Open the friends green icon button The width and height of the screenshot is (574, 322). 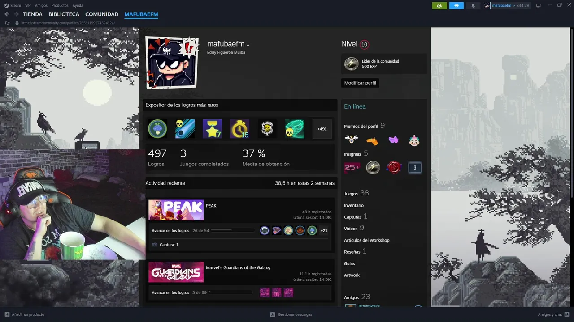[439, 5]
